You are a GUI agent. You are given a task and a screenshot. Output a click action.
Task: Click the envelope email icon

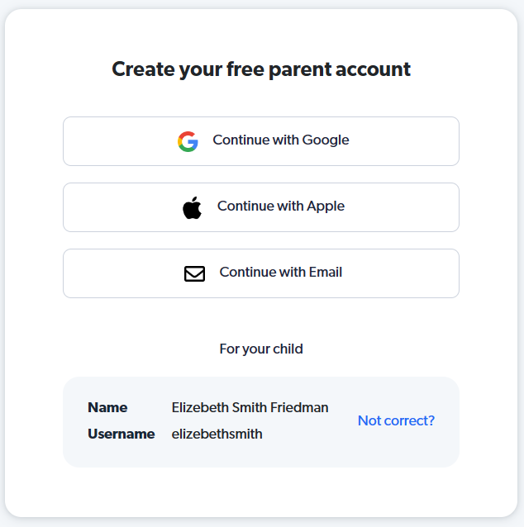point(194,273)
